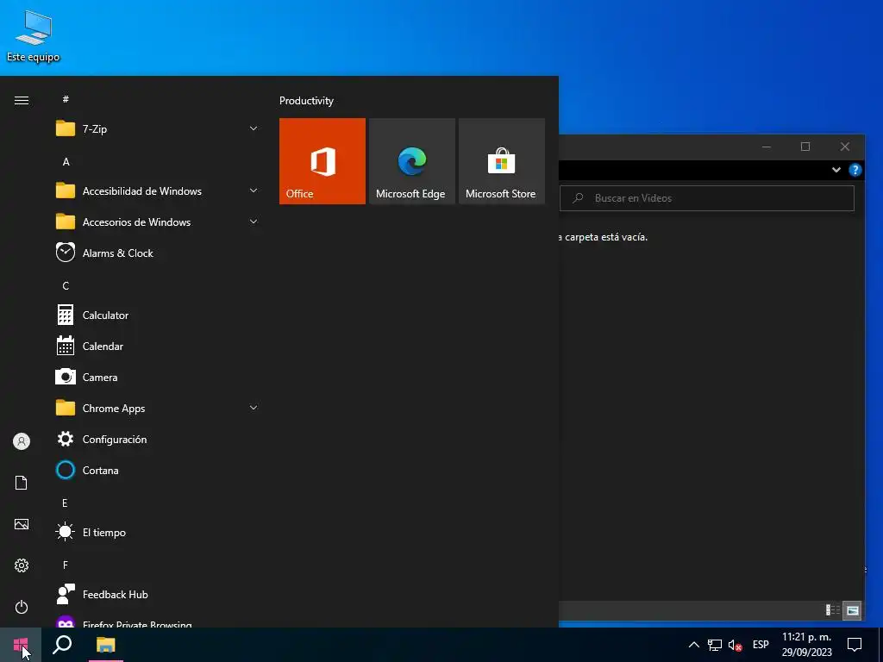This screenshot has height=662, width=883.
Task: Click letter F section header
Action: [x=66, y=565]
